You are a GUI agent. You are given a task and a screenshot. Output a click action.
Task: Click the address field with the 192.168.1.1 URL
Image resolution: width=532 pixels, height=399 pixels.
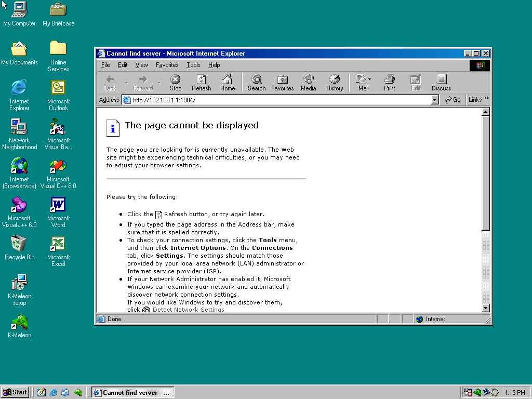pos(276,100)
